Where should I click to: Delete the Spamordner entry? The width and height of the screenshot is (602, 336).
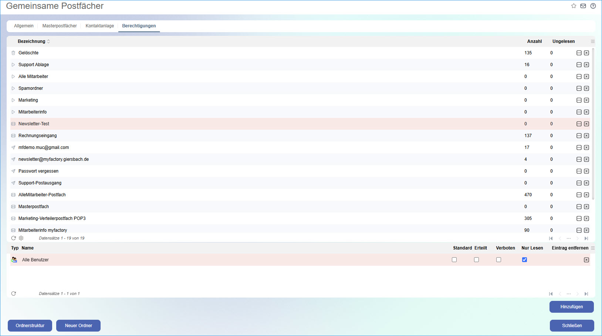pyautogui.click(x=586, y=88)
